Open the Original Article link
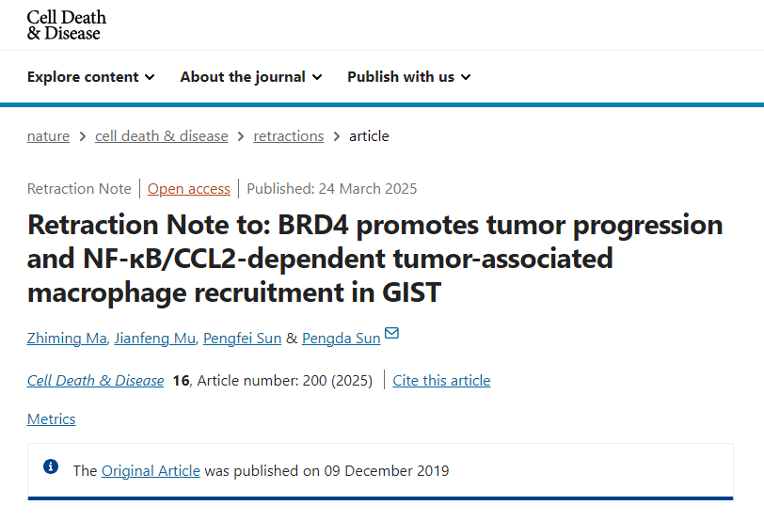 pyautogui.click(x=151, y=471)
